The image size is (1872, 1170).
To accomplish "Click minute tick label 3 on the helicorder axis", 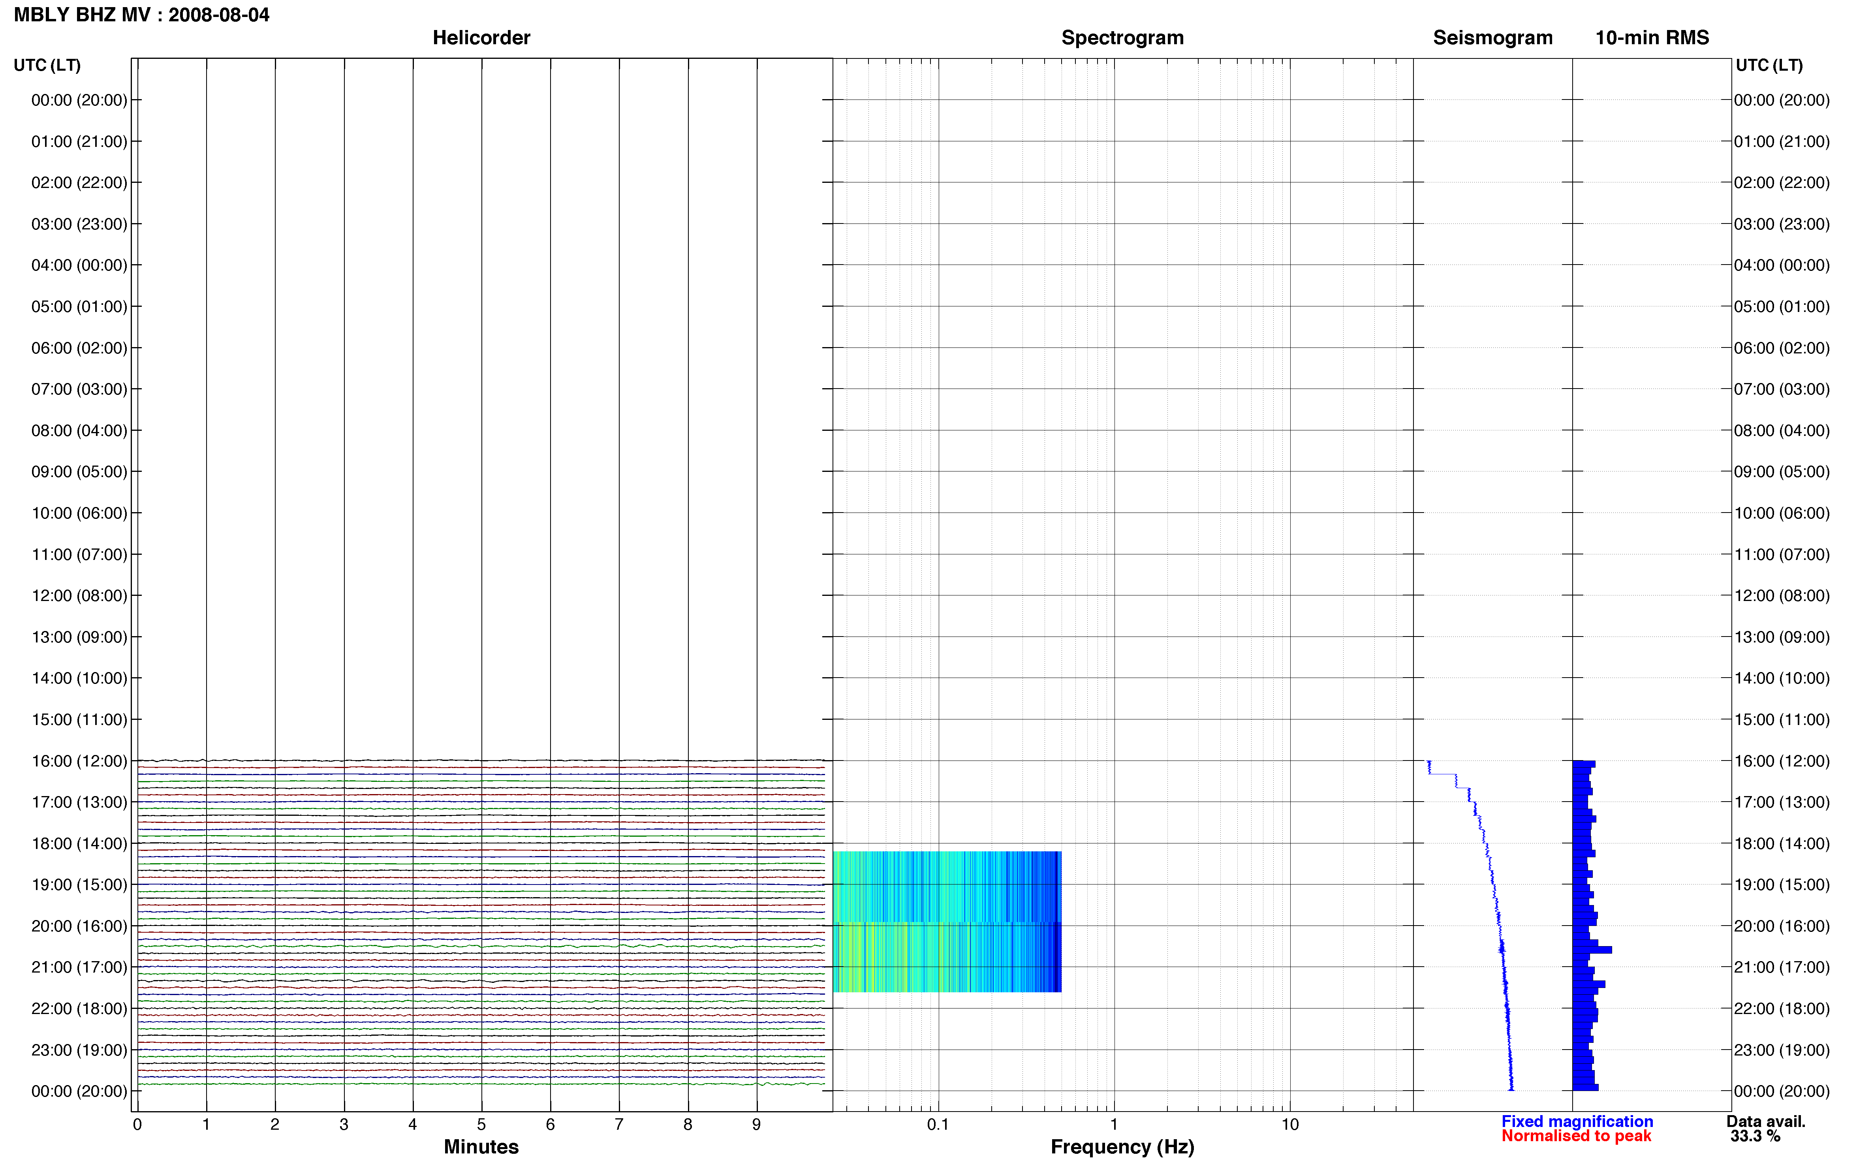I will click(344, 1125).
